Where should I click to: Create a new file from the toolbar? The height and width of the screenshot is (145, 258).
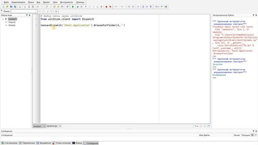(3, 7)
